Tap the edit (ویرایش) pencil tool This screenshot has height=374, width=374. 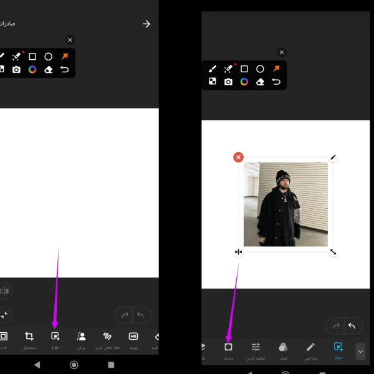click(310, 351)
